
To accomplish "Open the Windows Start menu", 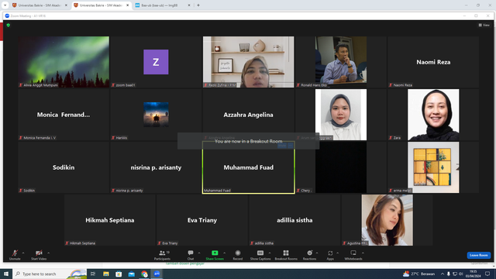I will tap(6, 274).
